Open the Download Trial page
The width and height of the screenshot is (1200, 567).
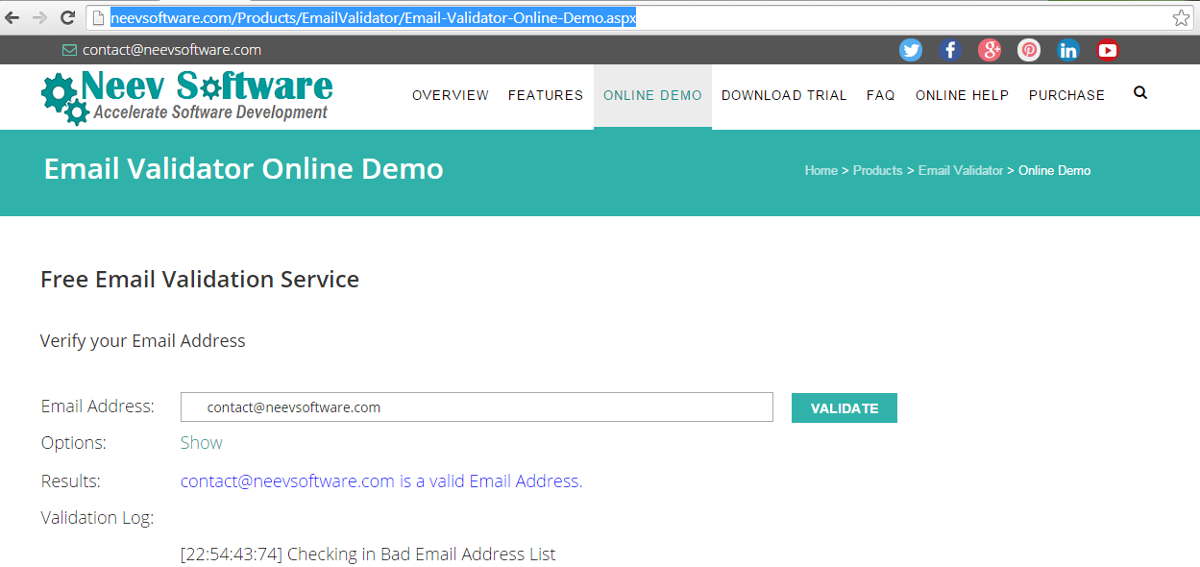coord(784,95)
